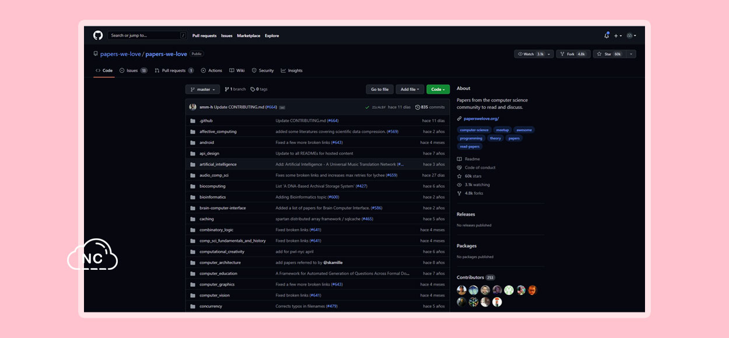
Task: Click the android folder icon
Action: (x=193, y=142)
